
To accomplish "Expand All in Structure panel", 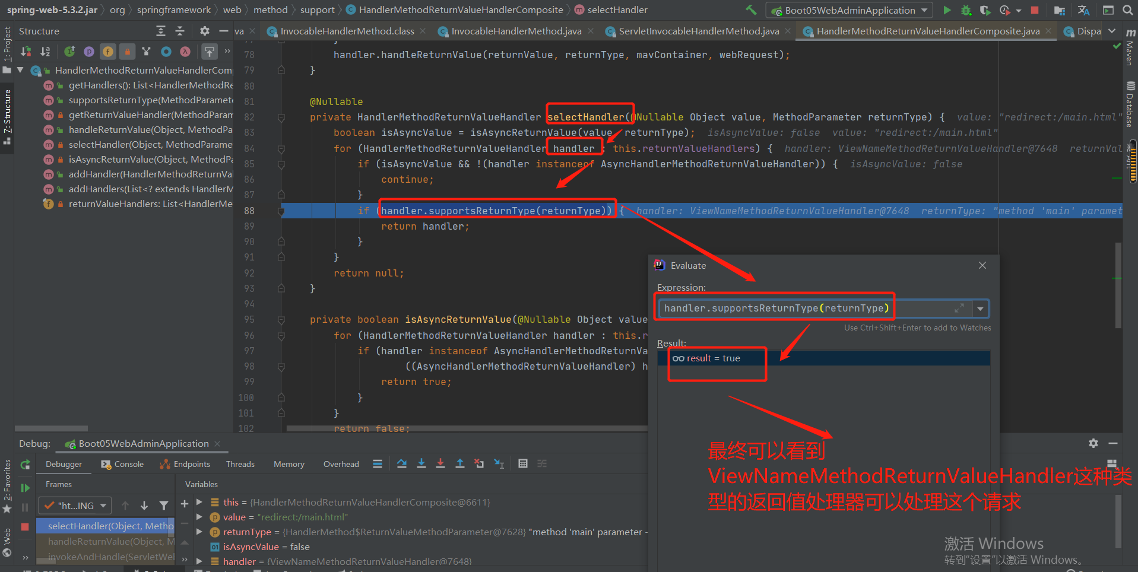I will tap(161, 31).
